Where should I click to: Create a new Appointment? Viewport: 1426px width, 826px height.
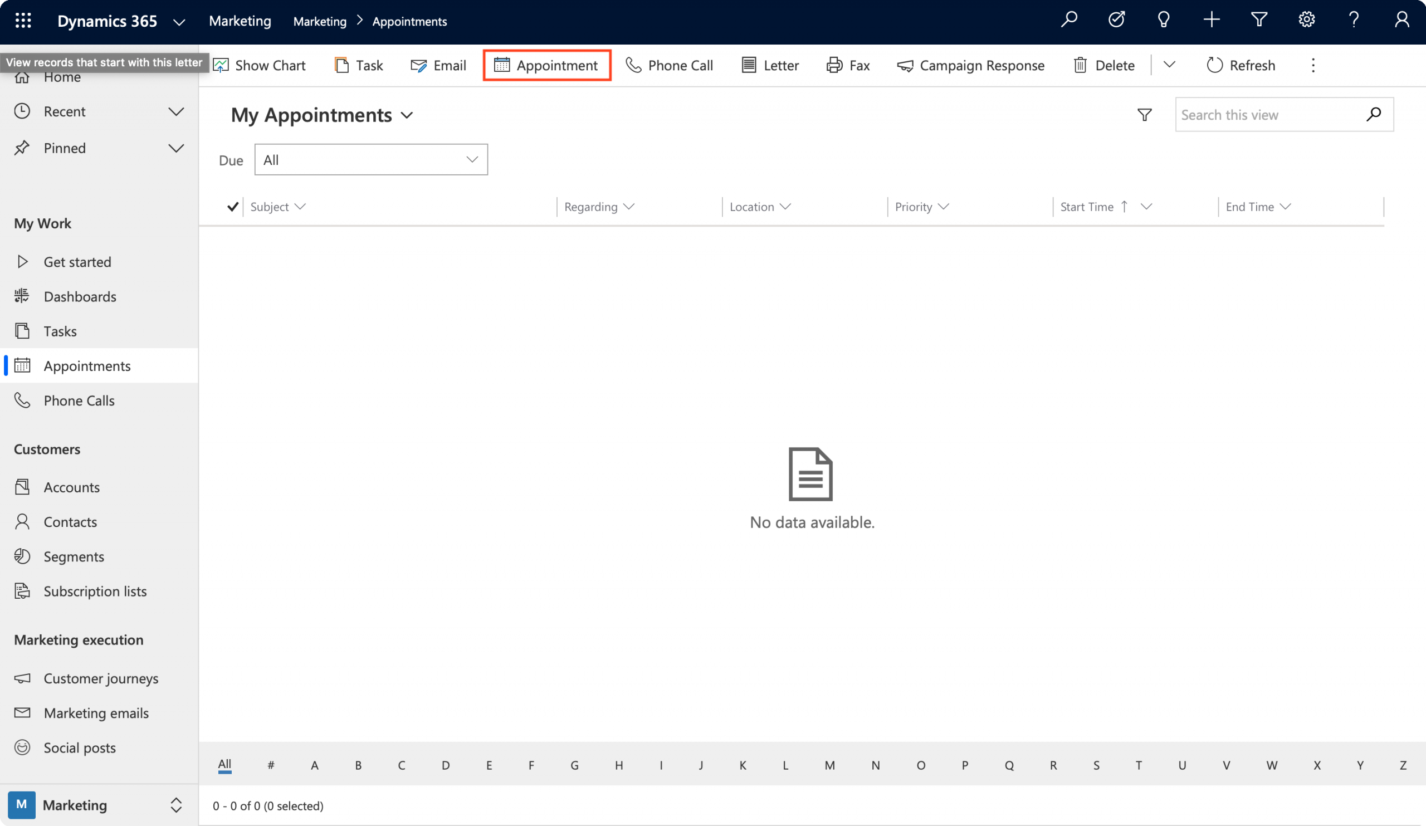pos(546,66)
